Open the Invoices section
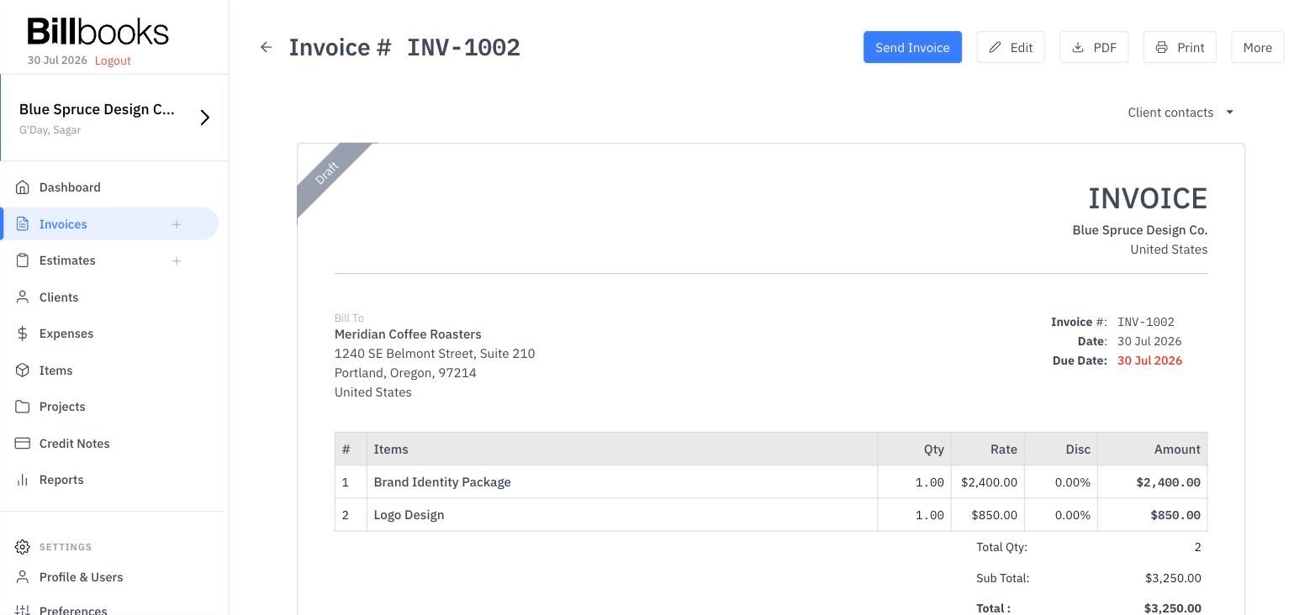This screenshot has width=1310, height=615. coord(63,224)
